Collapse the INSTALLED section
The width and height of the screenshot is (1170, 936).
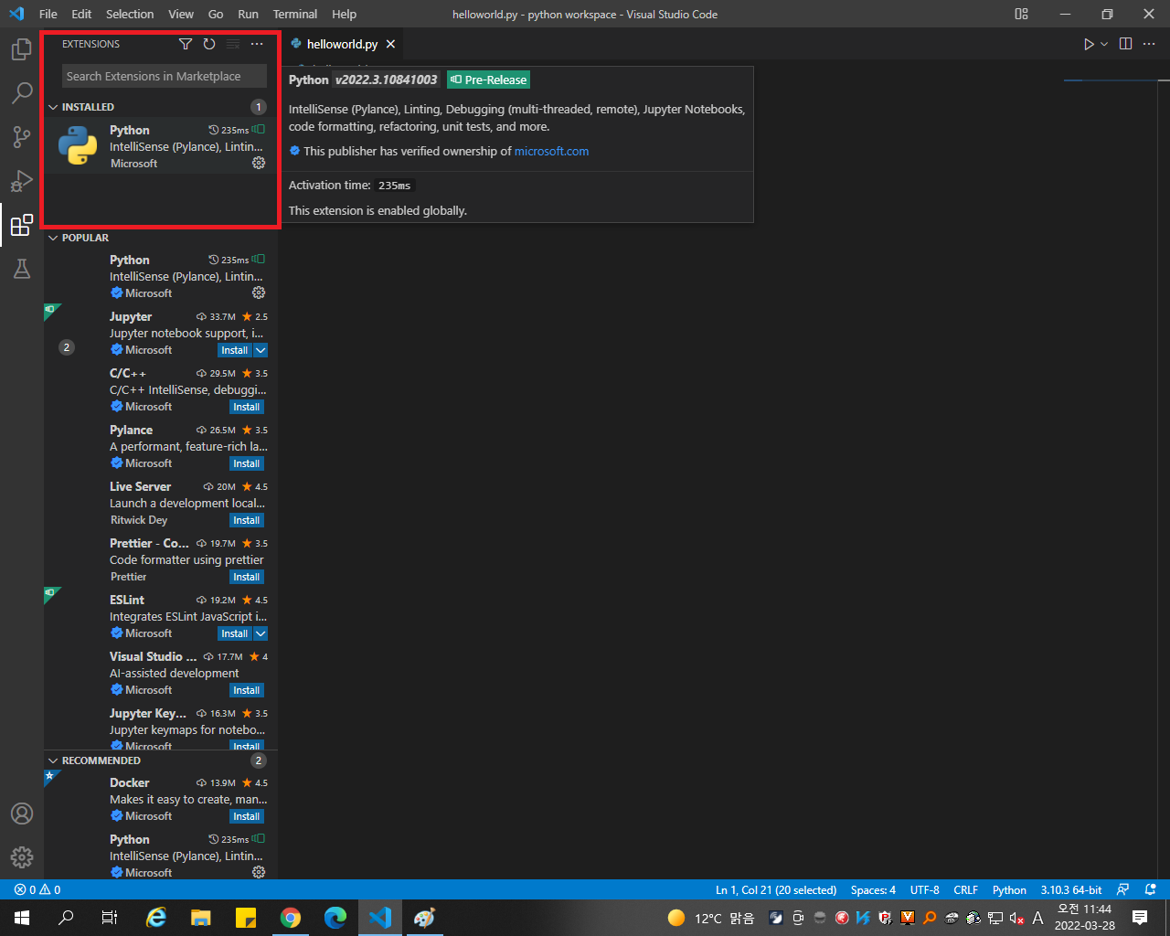[x=53, y=107]
